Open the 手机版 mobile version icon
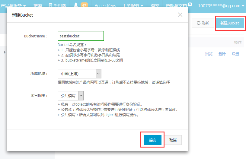The image size is (246, 159). pyautogui.click(x=50, y=5)
